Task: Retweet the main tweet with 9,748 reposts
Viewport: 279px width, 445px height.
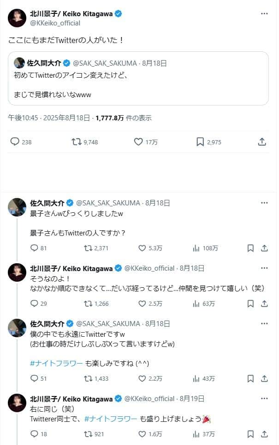Action: coord(77,142)
